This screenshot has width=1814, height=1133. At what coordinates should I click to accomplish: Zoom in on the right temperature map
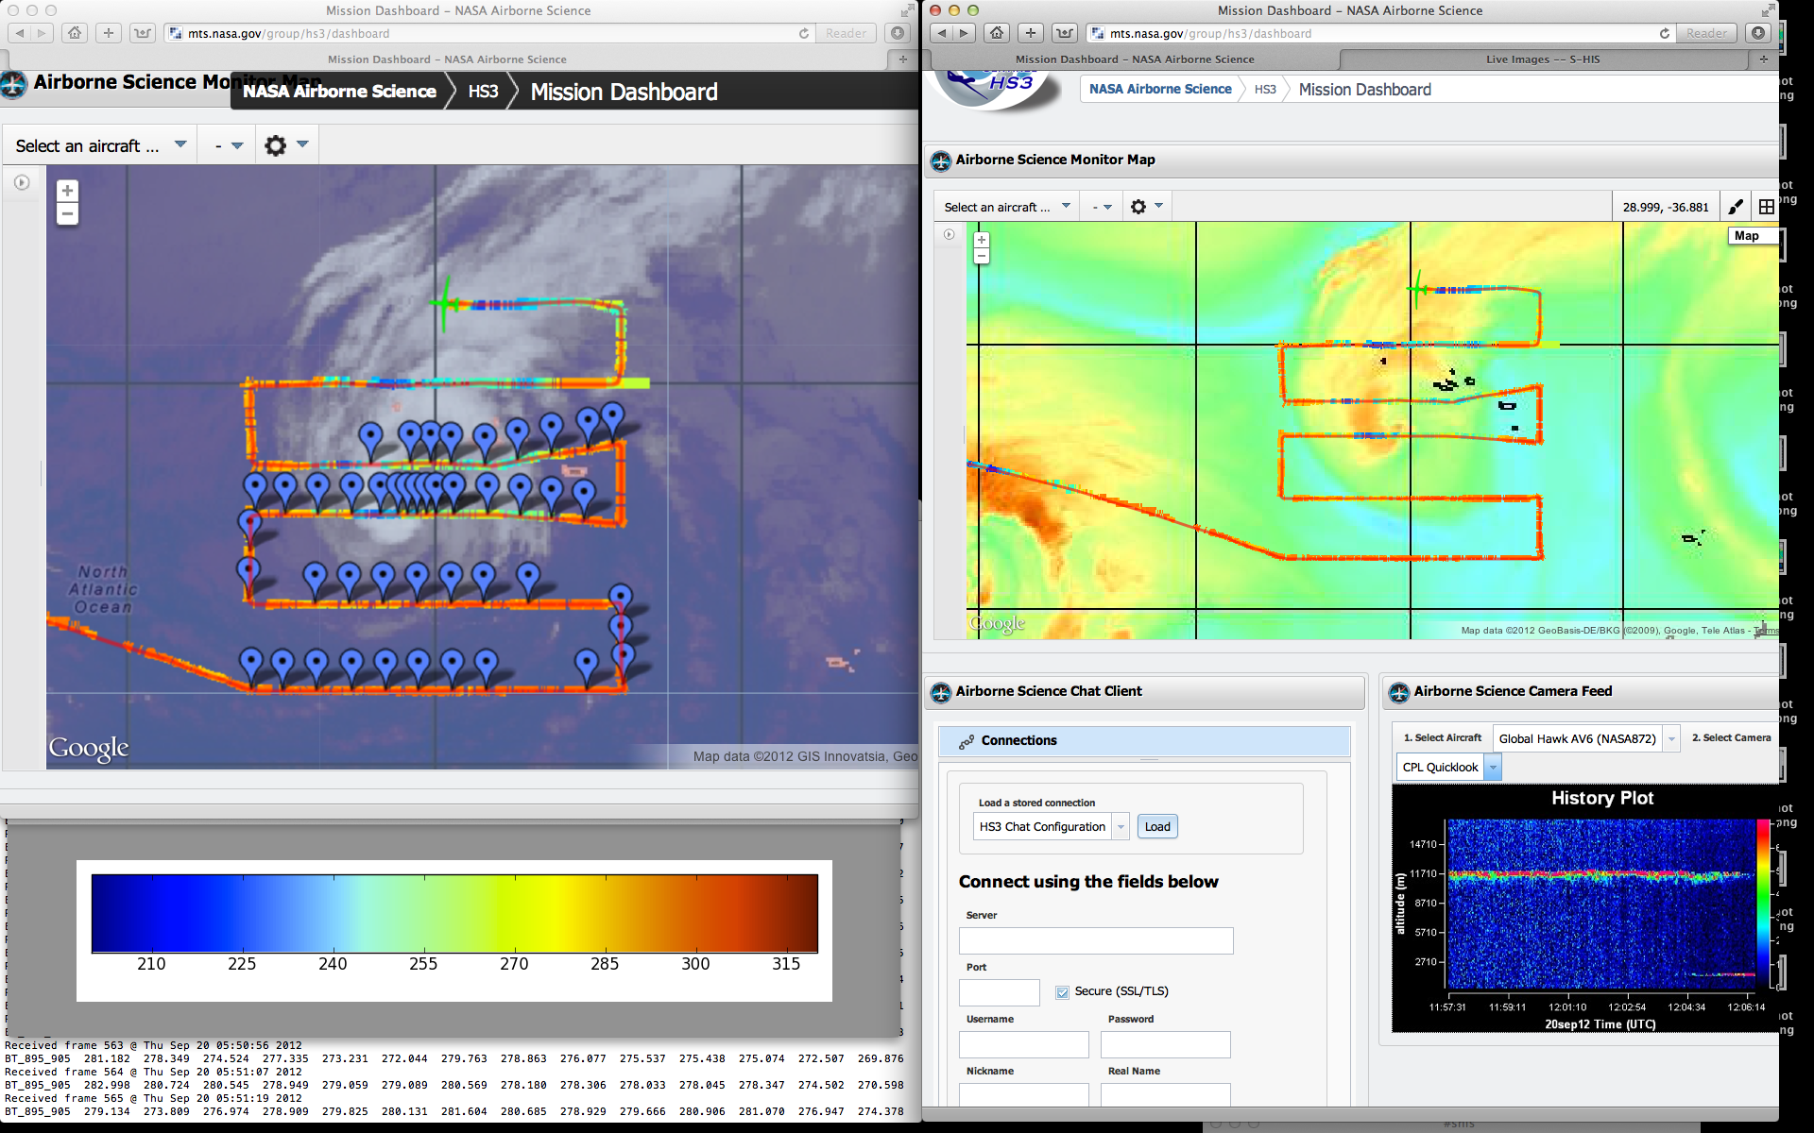click(x=982, y=240)
